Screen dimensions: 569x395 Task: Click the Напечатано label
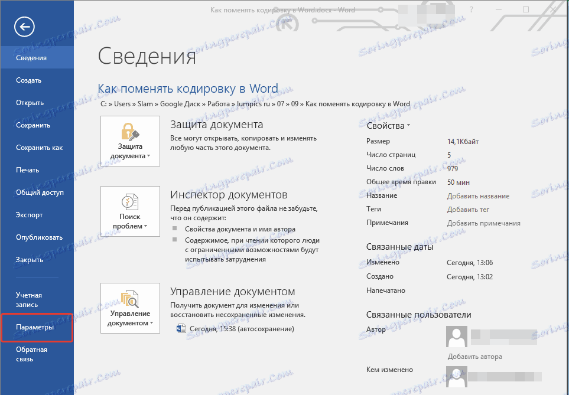click(x=386, y=290)
